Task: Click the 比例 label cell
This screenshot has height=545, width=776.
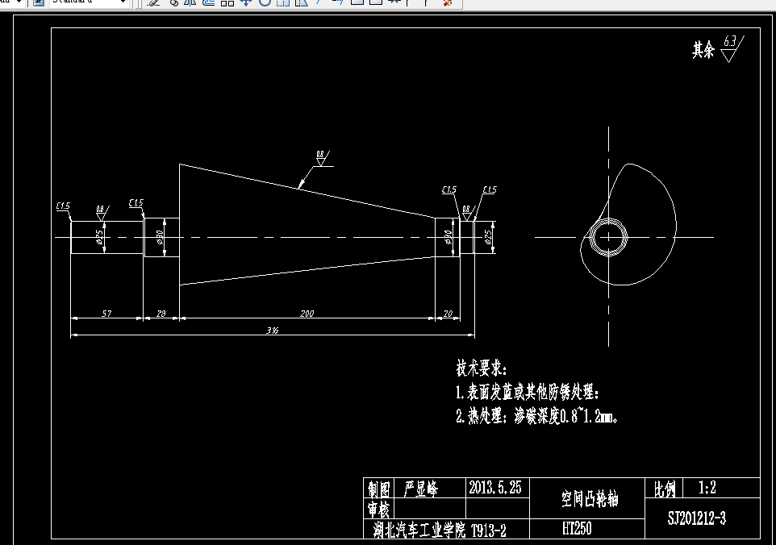Action: click(665, 489)
